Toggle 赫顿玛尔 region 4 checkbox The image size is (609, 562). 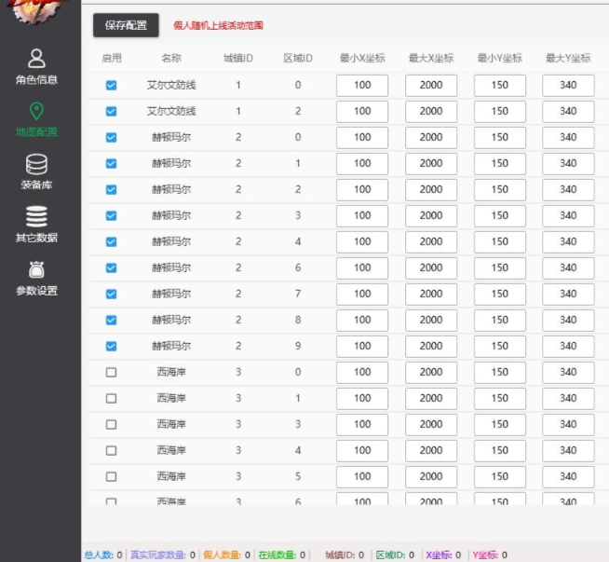click(x=111, y=241)
